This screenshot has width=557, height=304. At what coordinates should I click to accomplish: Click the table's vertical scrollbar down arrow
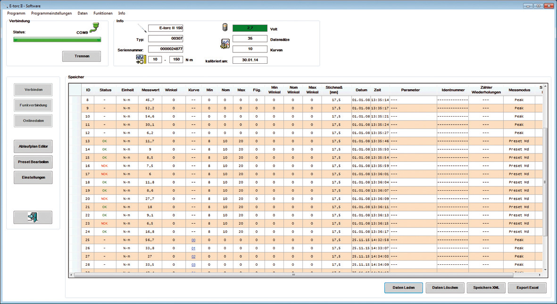pos(545,270)
